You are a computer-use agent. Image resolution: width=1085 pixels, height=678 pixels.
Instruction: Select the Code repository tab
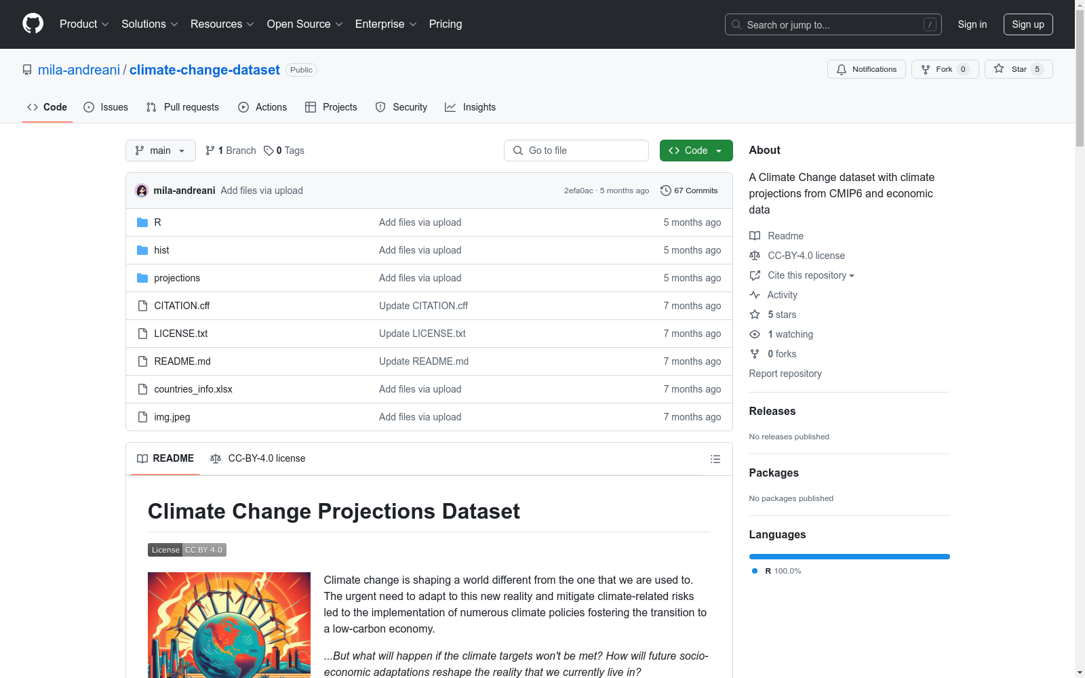coord(47,107)
